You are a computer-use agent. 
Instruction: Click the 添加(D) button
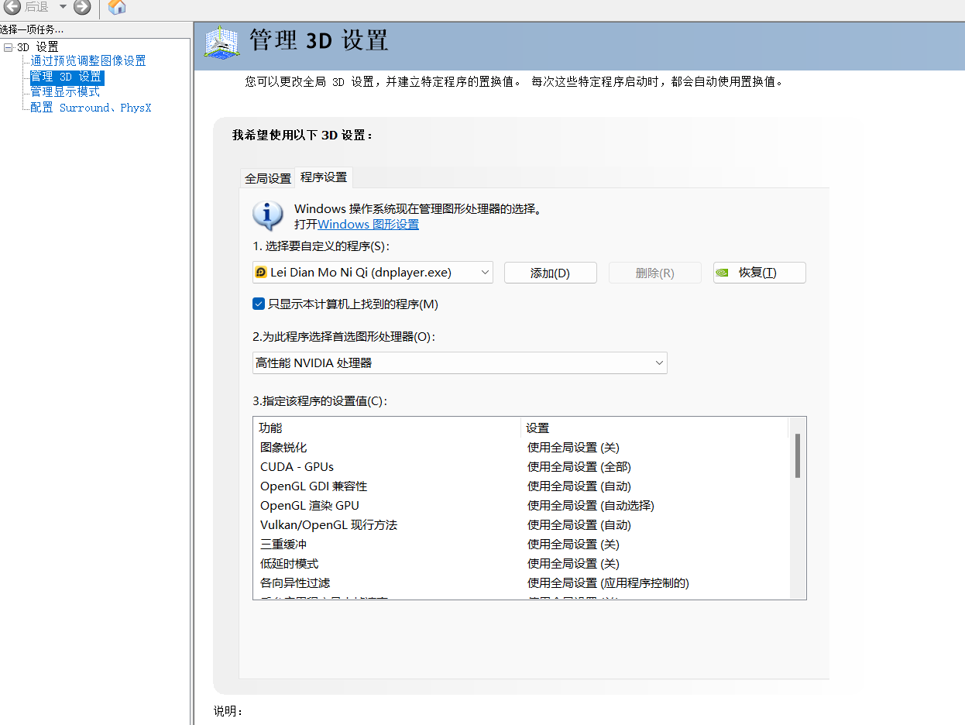(x=550, y=273)
